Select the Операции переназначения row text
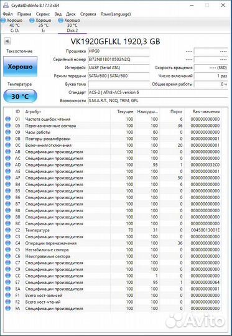Screen dimensions: 232x336 coord(51,243)
